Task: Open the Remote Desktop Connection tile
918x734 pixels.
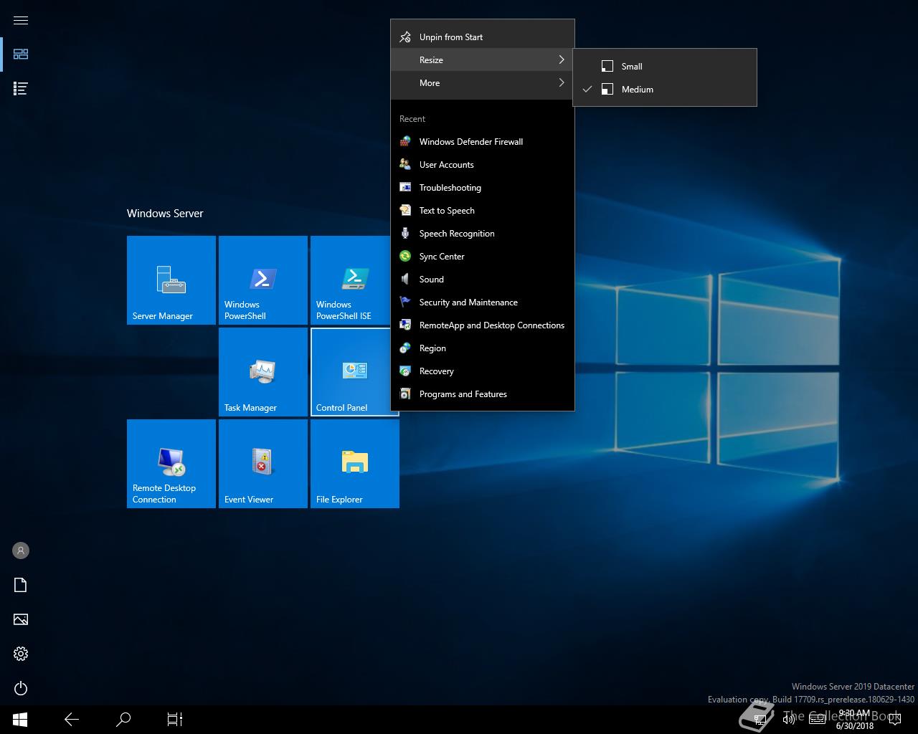Action: tap(171, 464)
